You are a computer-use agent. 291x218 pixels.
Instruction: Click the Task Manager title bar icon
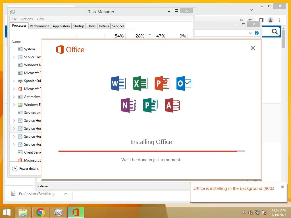(x=13, y=12)
